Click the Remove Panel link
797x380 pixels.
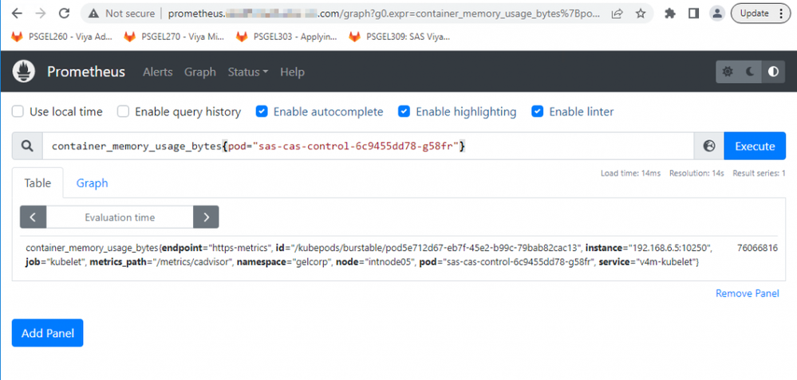point(747,293)
